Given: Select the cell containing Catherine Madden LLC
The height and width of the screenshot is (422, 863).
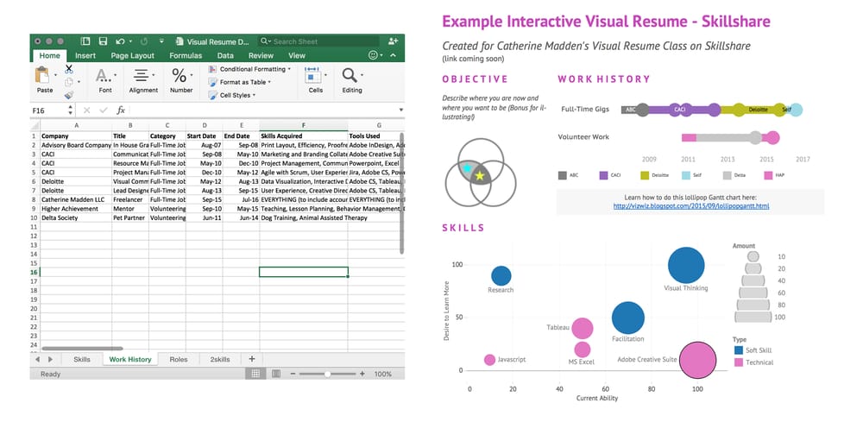Looking at the screenshot, I should [76, 199].
